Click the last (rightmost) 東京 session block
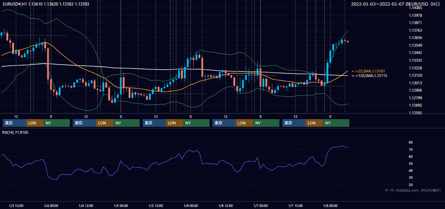The width and height of the screenshot is (445, 209). pos(294,123)
